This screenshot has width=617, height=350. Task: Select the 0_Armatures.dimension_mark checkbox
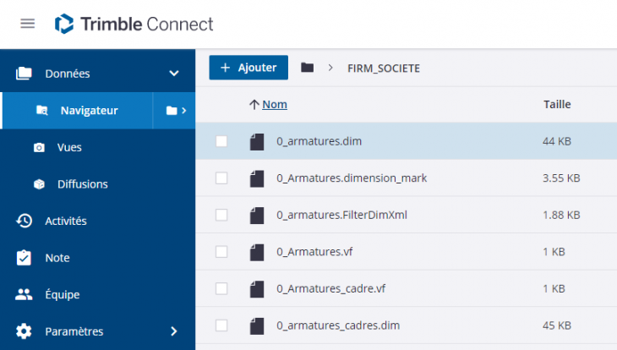point(221,178)
